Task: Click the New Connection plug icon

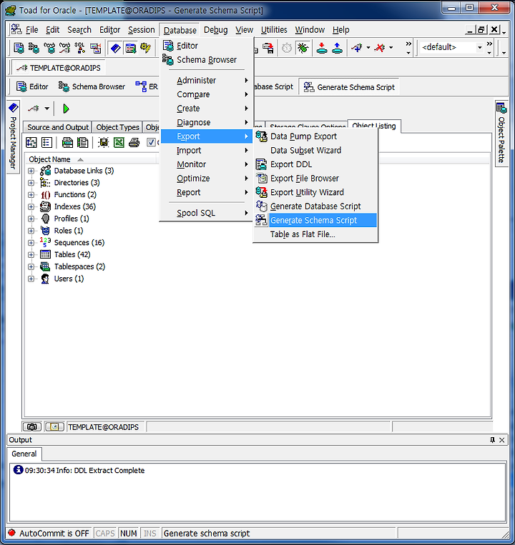Action: tap(358, 48)
